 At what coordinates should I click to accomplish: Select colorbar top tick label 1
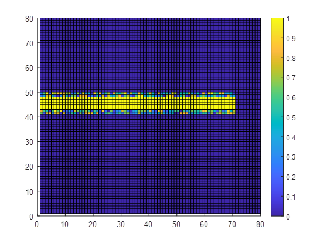tap(288, 19)
